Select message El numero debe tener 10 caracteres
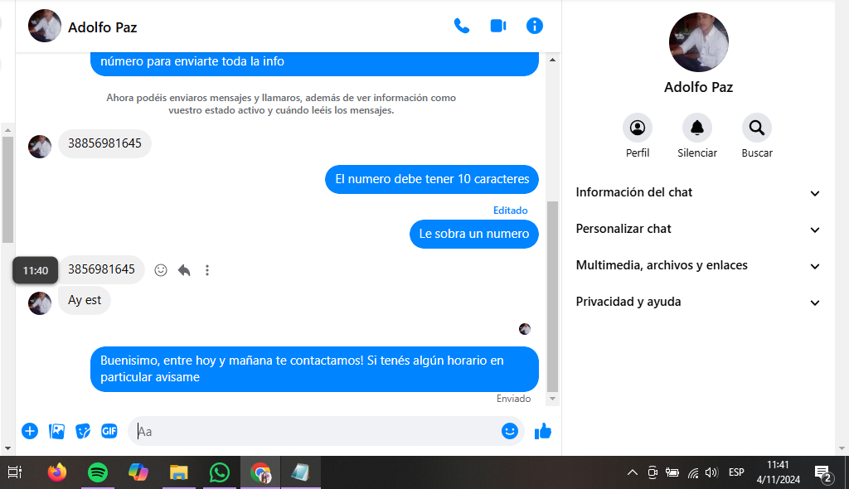The width and height of the screenshot is (849, 489). tap(431, 179)
